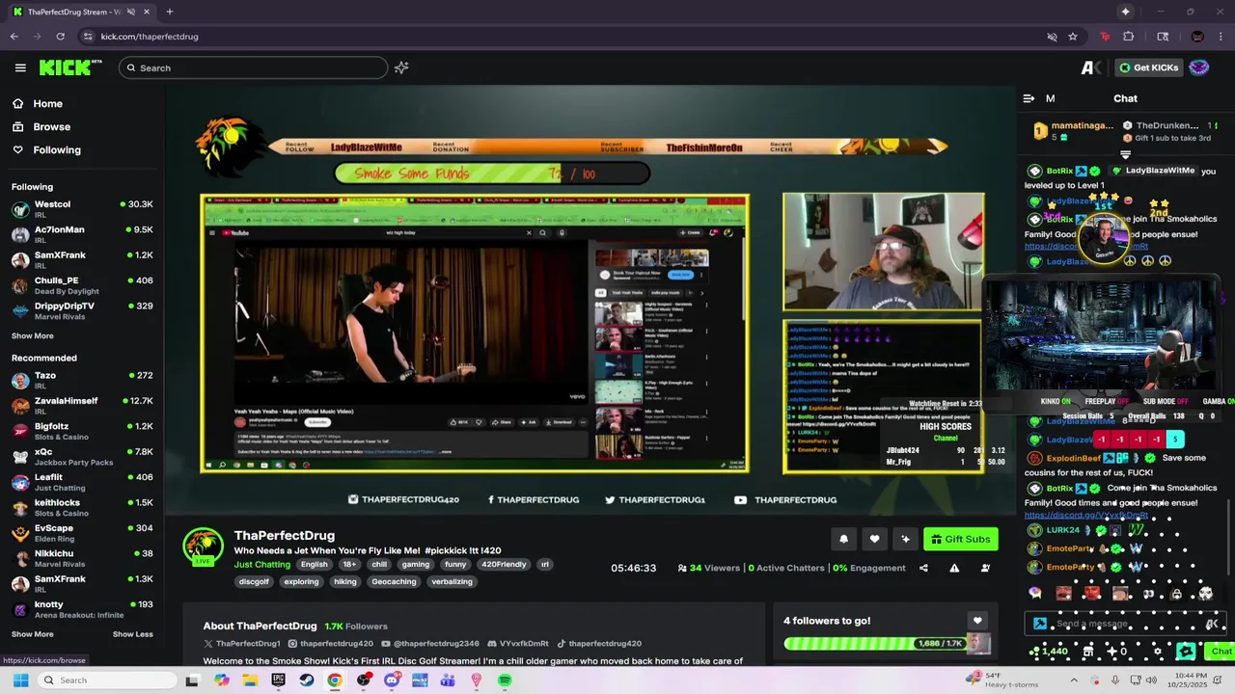This screenshot has width=1235, height=694.
Task: Open the Westcol channel in Following
Action: [x=82, y=209]
